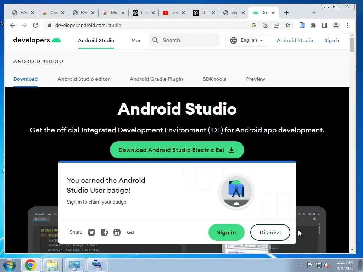Screen dimensions: 363x272
Task: Open a new browser tab
Action: click(x=286, y=13)
